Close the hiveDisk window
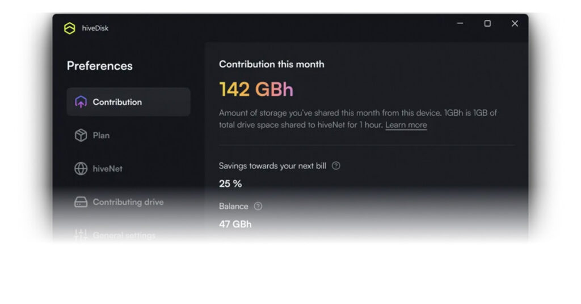The width and height of the screenshot is (581, 304). (515, 23)
